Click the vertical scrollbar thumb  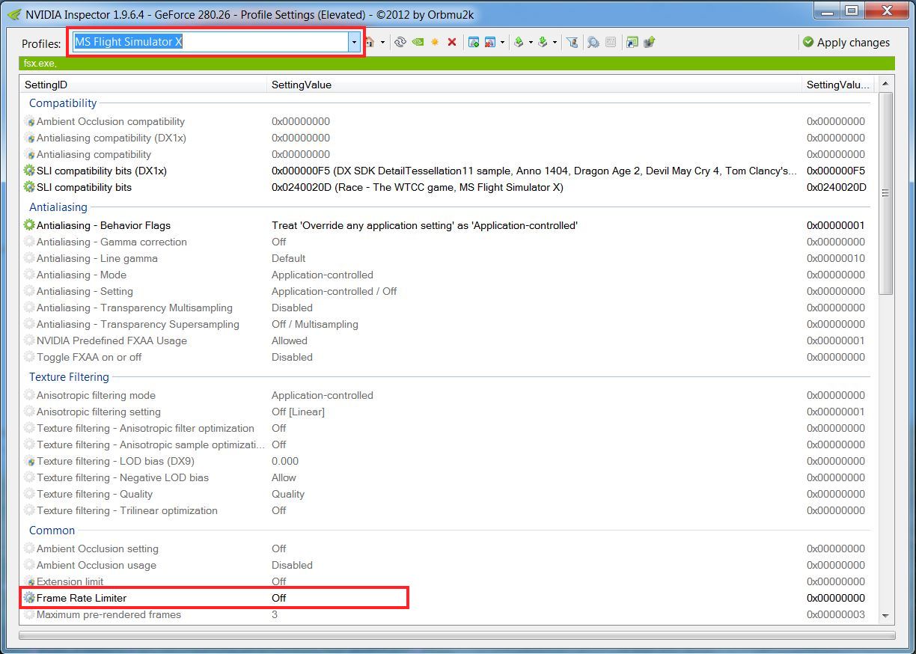[x=885, y=193]
